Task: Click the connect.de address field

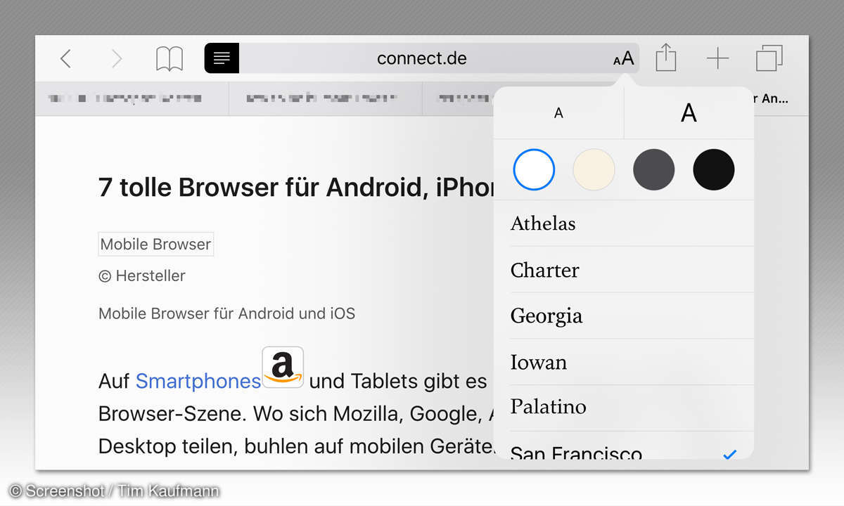Action: click(x=422, y=58)
